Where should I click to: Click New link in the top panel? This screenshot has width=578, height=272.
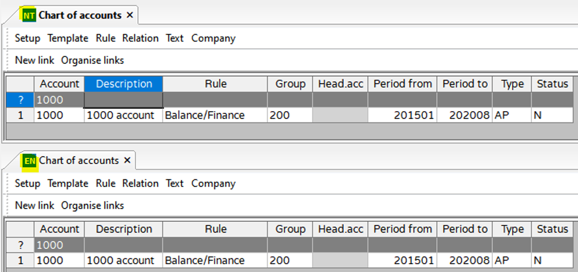(34, 60)
